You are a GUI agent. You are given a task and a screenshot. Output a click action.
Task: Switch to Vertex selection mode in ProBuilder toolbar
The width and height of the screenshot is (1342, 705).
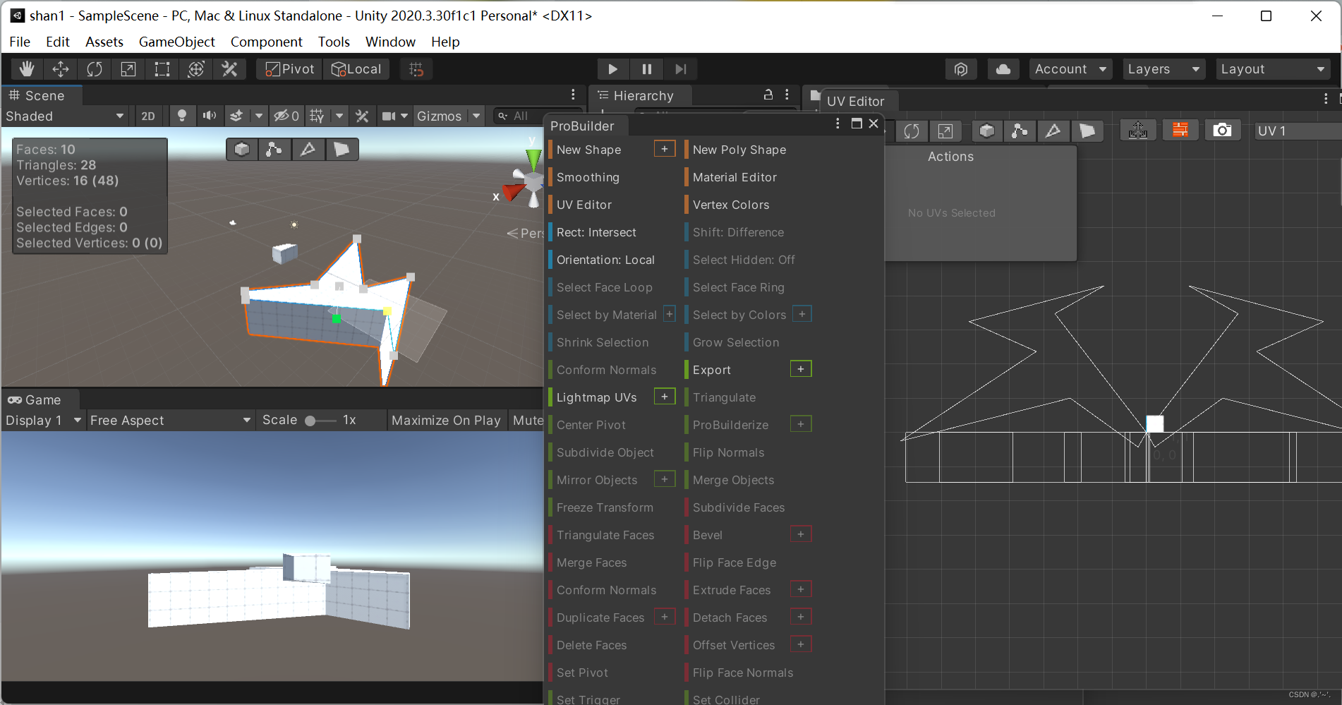click(274, 149)
